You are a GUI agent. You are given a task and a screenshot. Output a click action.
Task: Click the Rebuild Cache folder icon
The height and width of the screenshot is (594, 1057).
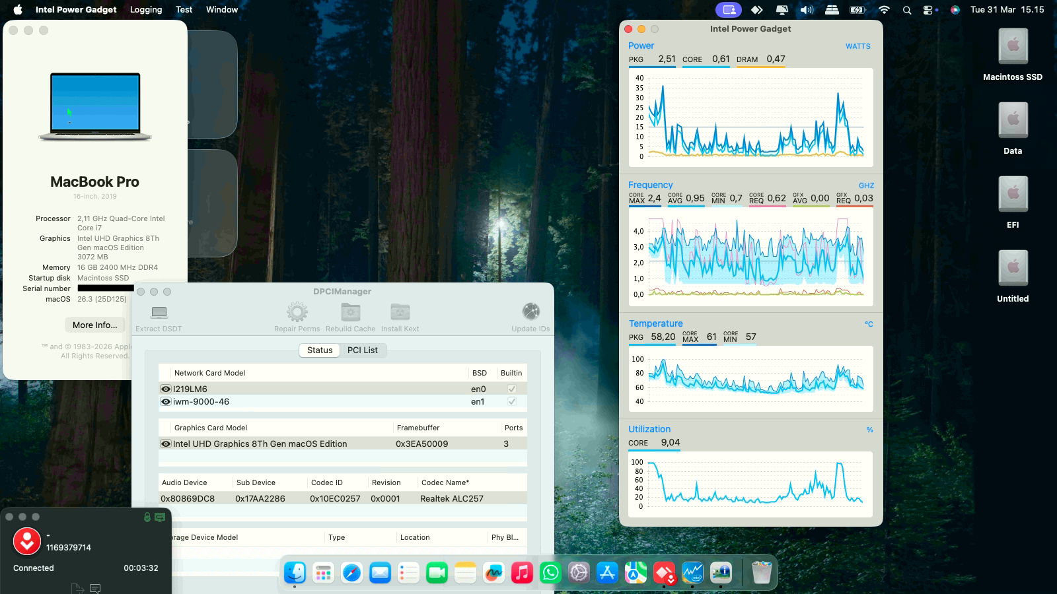coord(351,312)
